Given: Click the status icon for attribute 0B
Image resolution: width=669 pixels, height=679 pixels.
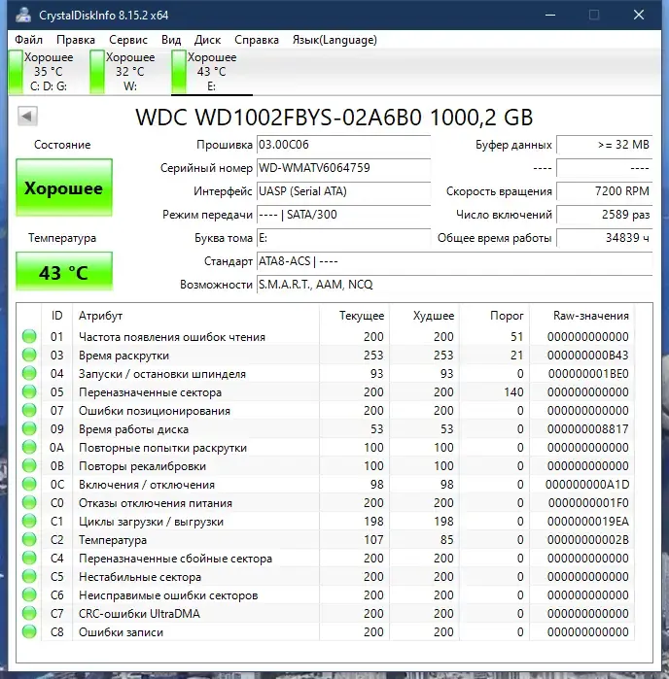Looking at the screenshot, I should click(x=29, y=466).
